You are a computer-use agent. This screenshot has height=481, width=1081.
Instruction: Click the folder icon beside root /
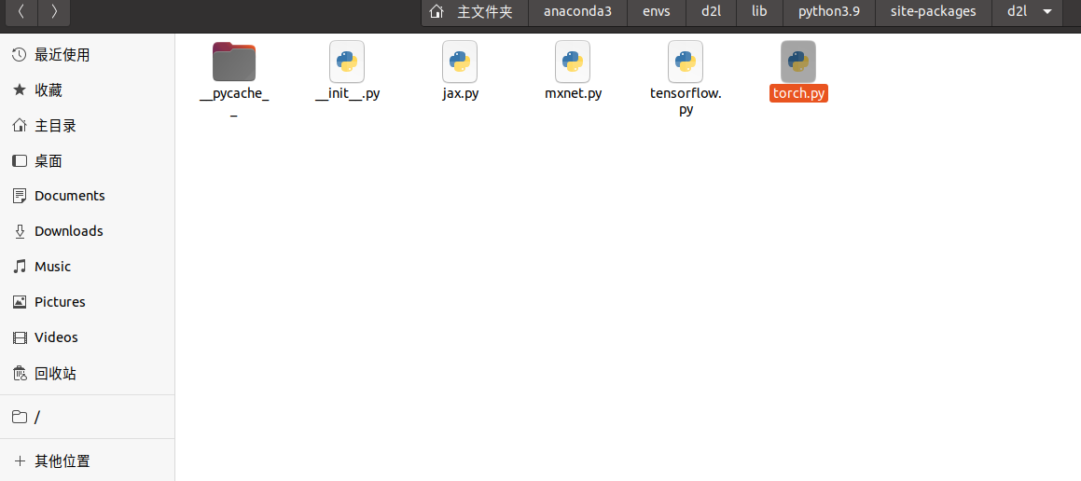(x=20, y=417)
